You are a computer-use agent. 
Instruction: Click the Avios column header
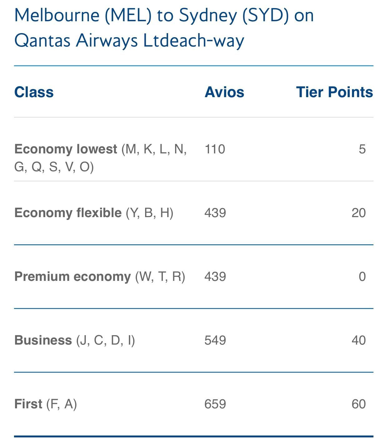[224, 92]
